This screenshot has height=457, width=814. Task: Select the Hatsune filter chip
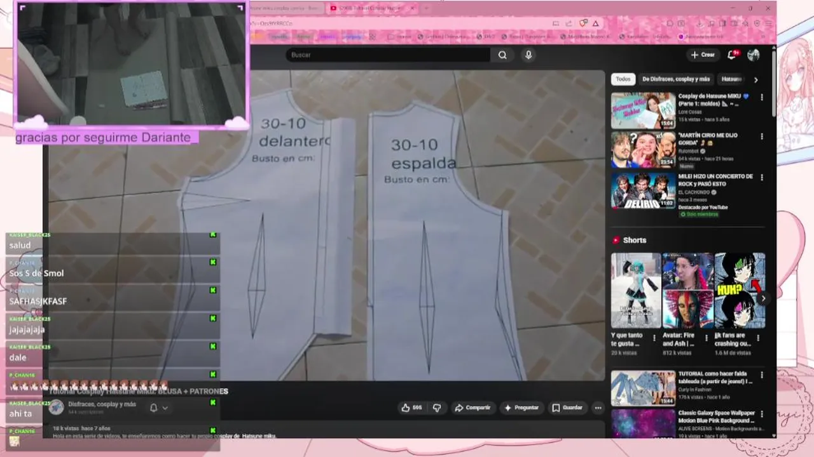coord(732,79)
